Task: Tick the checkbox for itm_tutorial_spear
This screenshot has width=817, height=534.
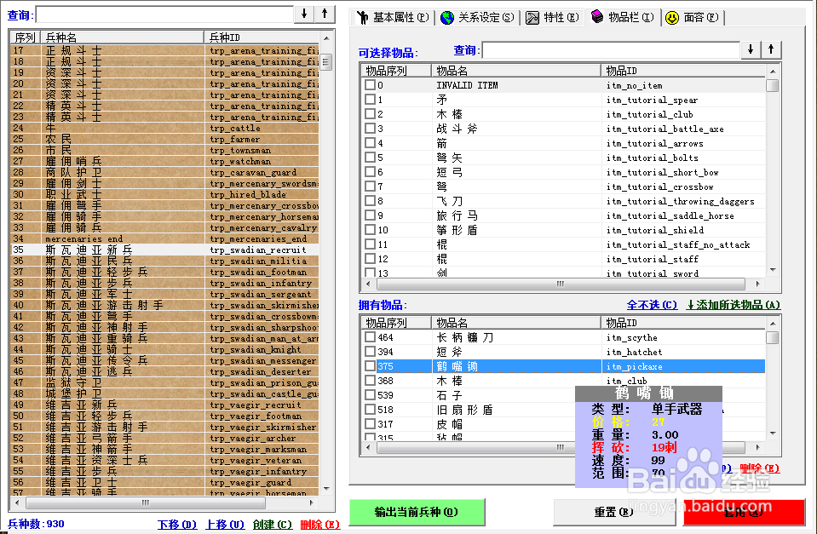Action: pyautogui.click(x=370, y=100)
